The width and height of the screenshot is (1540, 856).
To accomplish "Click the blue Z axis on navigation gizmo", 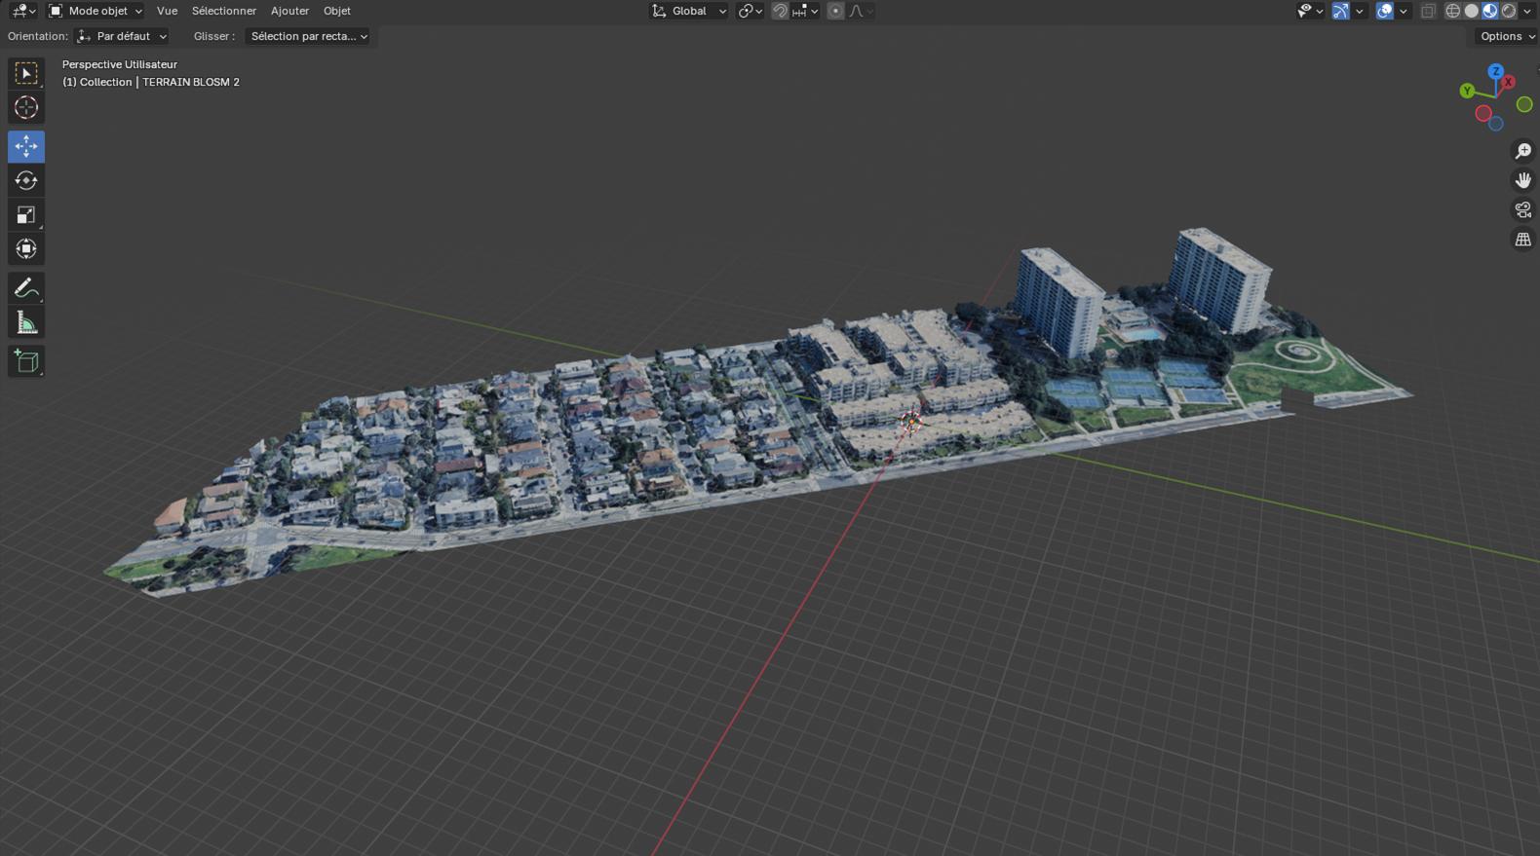I will (x=1495, y=72).
